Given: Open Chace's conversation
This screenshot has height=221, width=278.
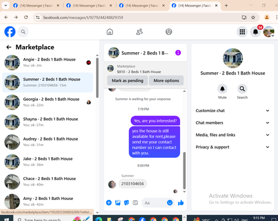Looking at the screenshot, I should tap(47, 182).
